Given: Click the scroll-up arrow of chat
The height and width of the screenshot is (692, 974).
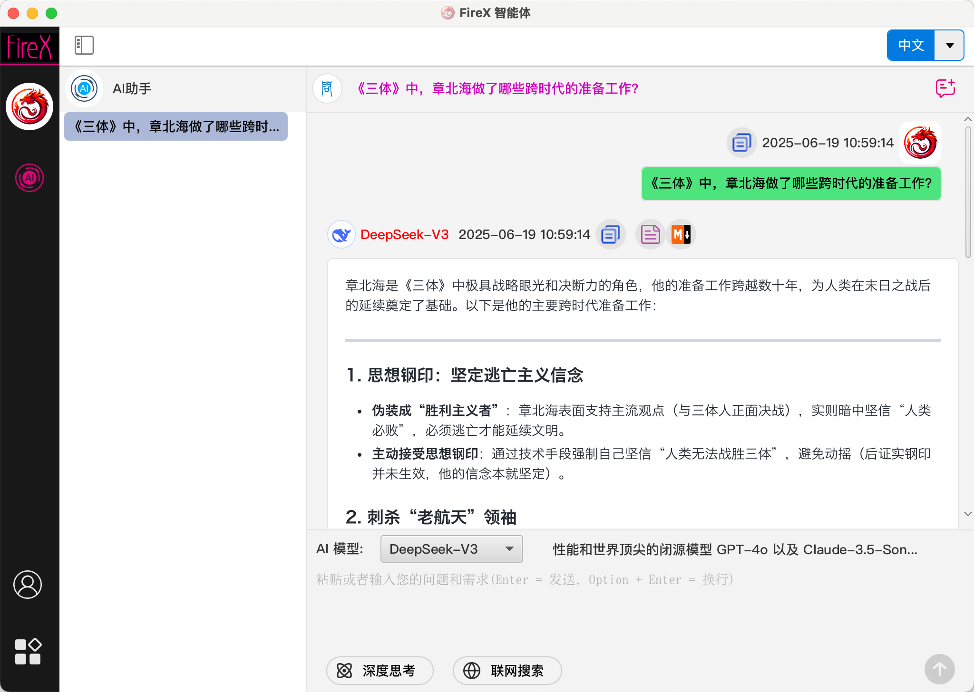Looking at the screenshot, I should point(968,119).
